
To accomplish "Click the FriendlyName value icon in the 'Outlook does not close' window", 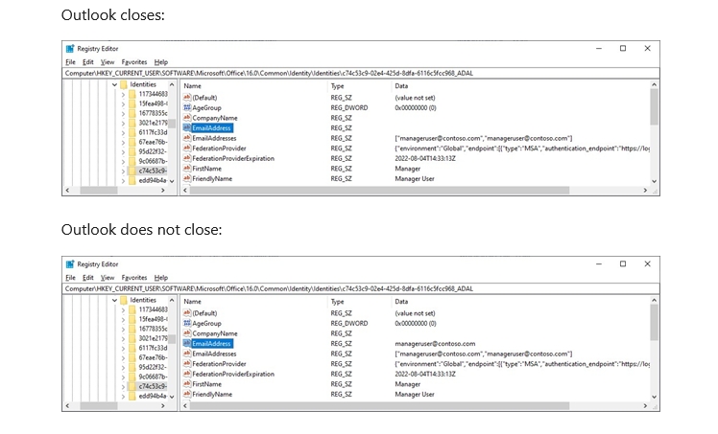I will click(x=187, y=394).
